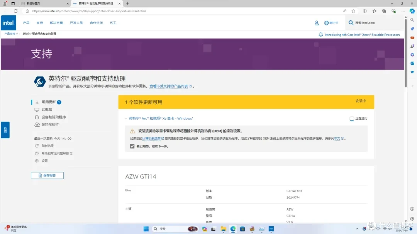
Task: Click the notification bell icon
Action: pos(321,35)
